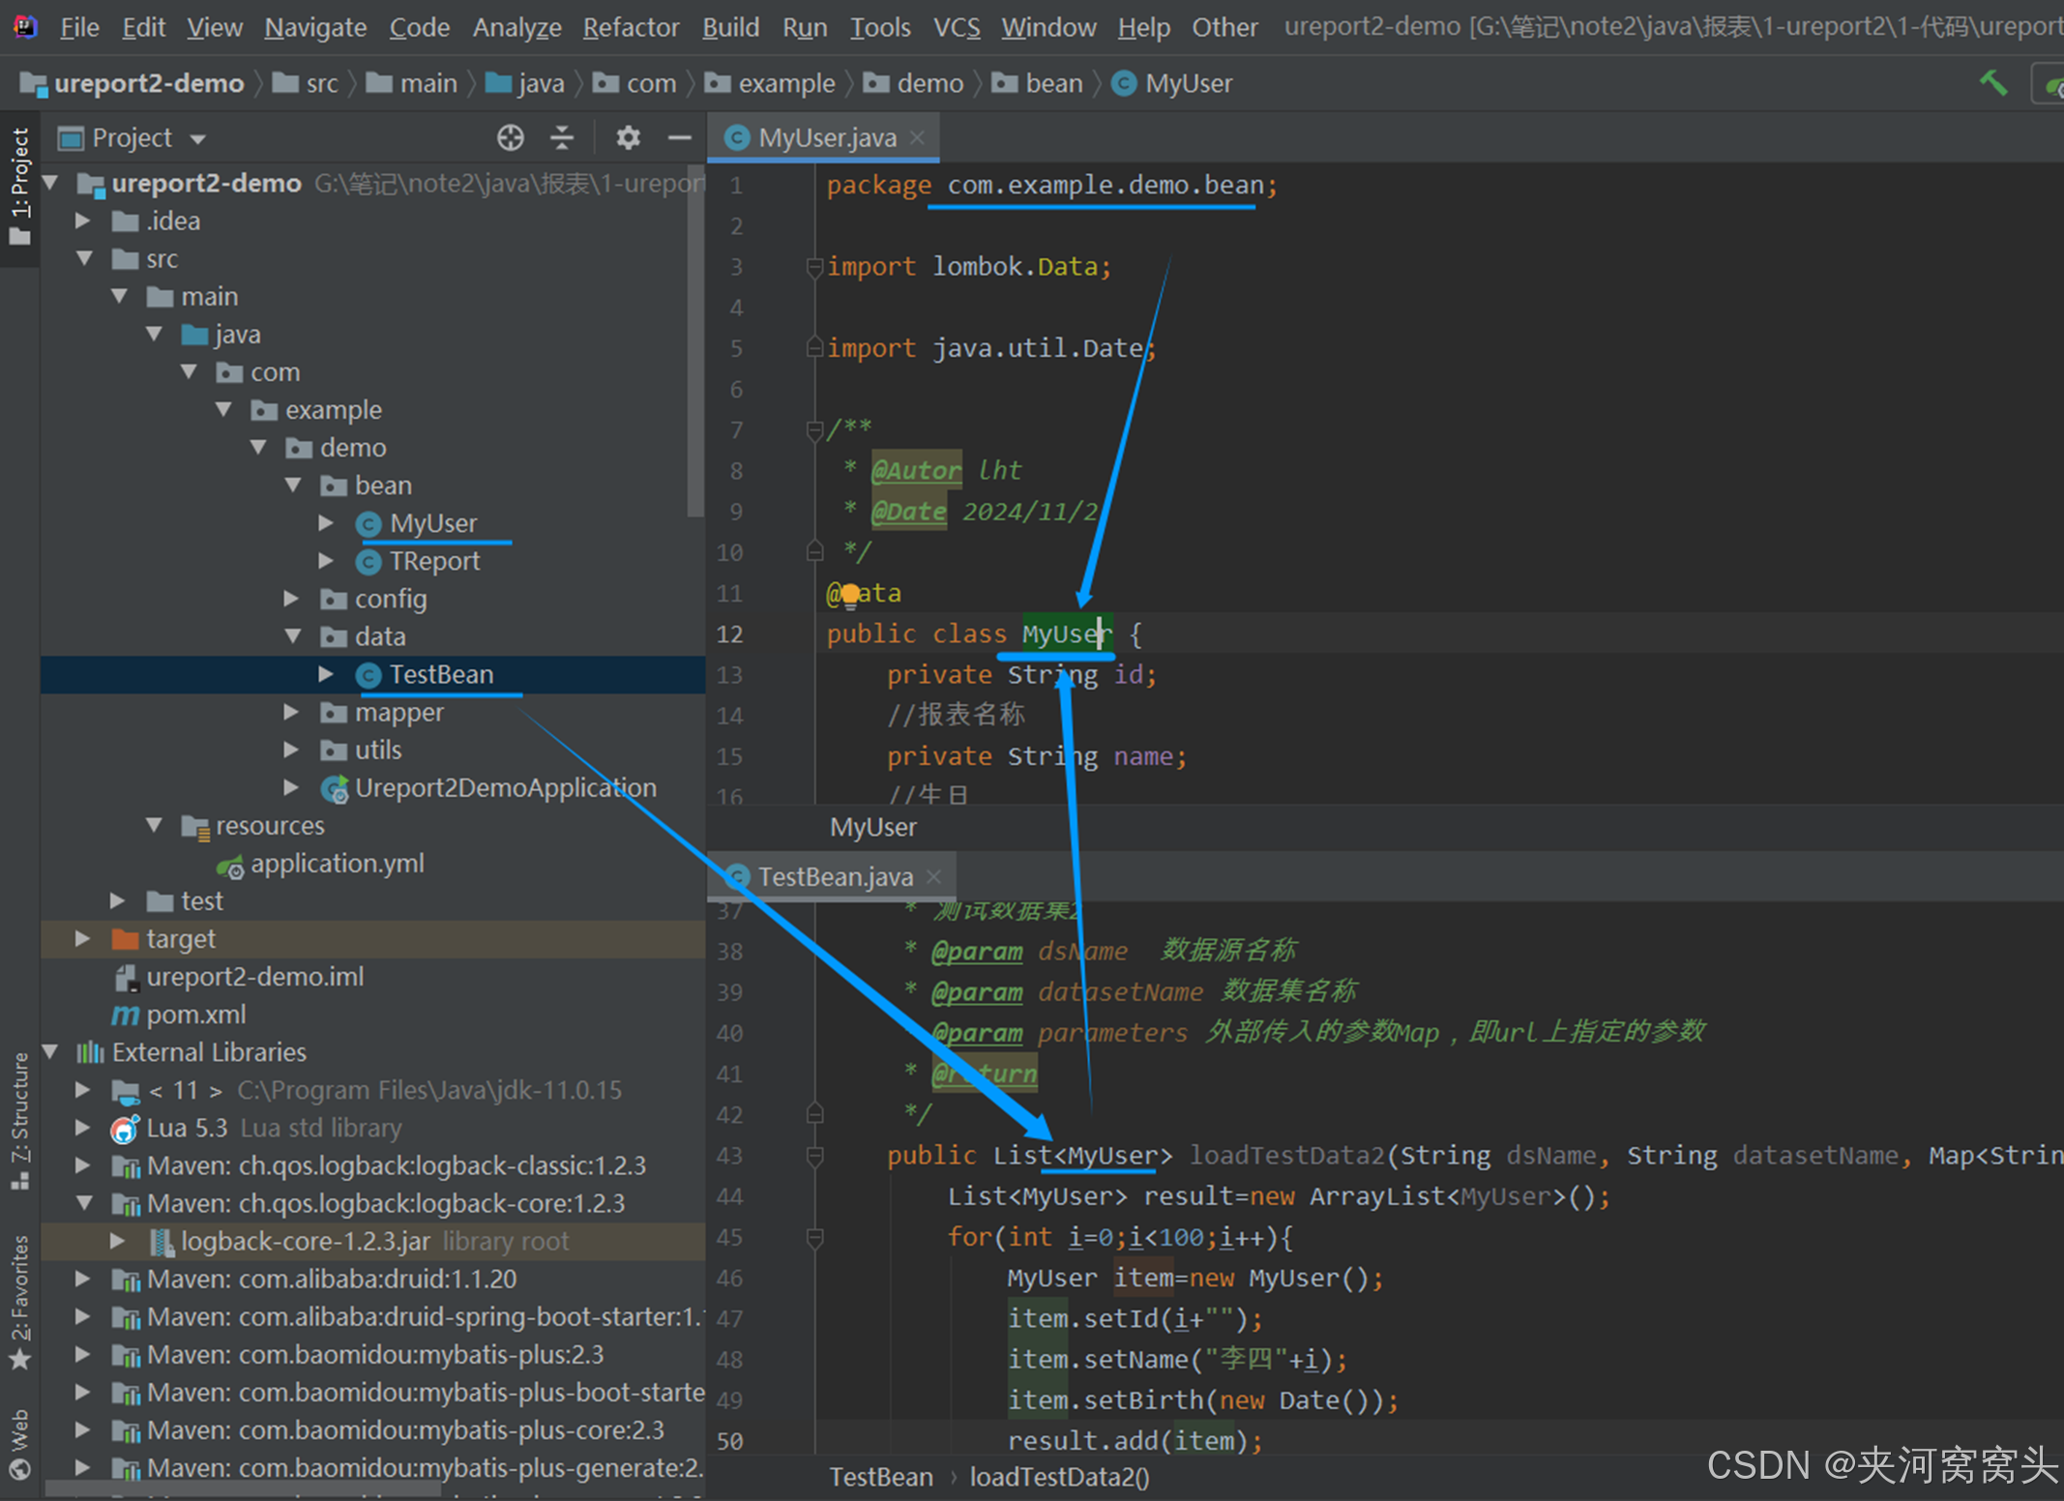This screenshot has width=2064, height=1501.
Task: Open the Refactor menu
Action: [x=631, y=27]
